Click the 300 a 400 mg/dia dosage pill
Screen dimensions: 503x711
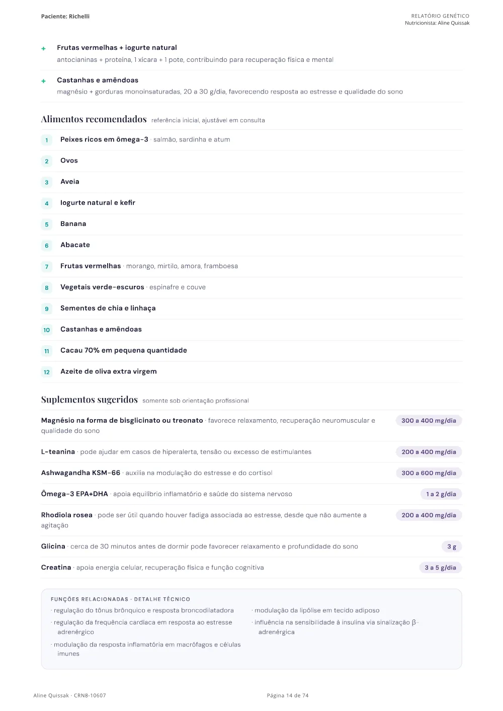click(429, 421)
